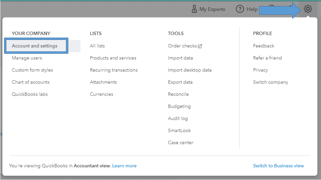The width and height of the screenshot is (321, 180).
Task: Click the Learn more link
Action: [124, 166]
